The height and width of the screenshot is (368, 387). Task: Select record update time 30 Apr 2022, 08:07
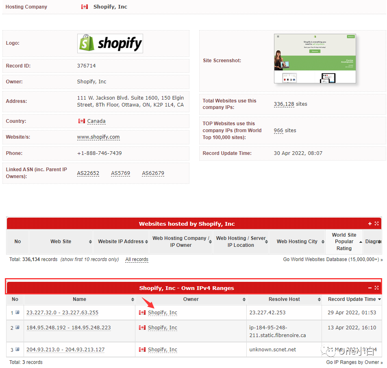(x=298, y=153)
